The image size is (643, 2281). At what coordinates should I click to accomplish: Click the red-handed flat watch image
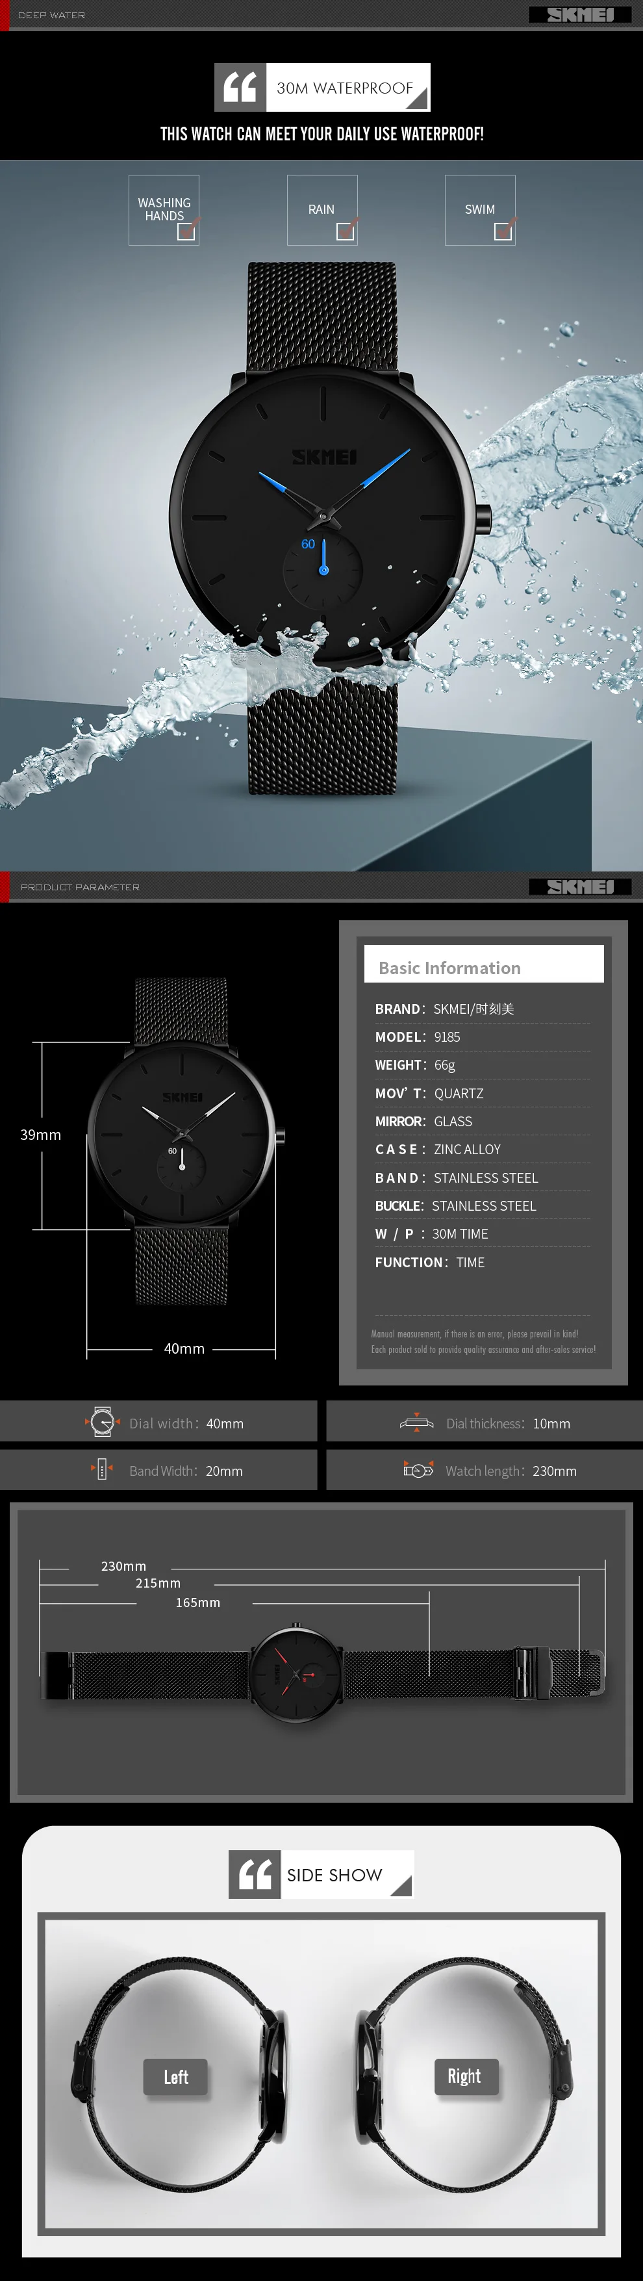[x=323, y=1673]
